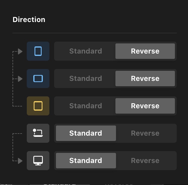
Task: Click the dashed inheritance line beside tablet icon
Action: pyautogui.click(x=17, y=106)
